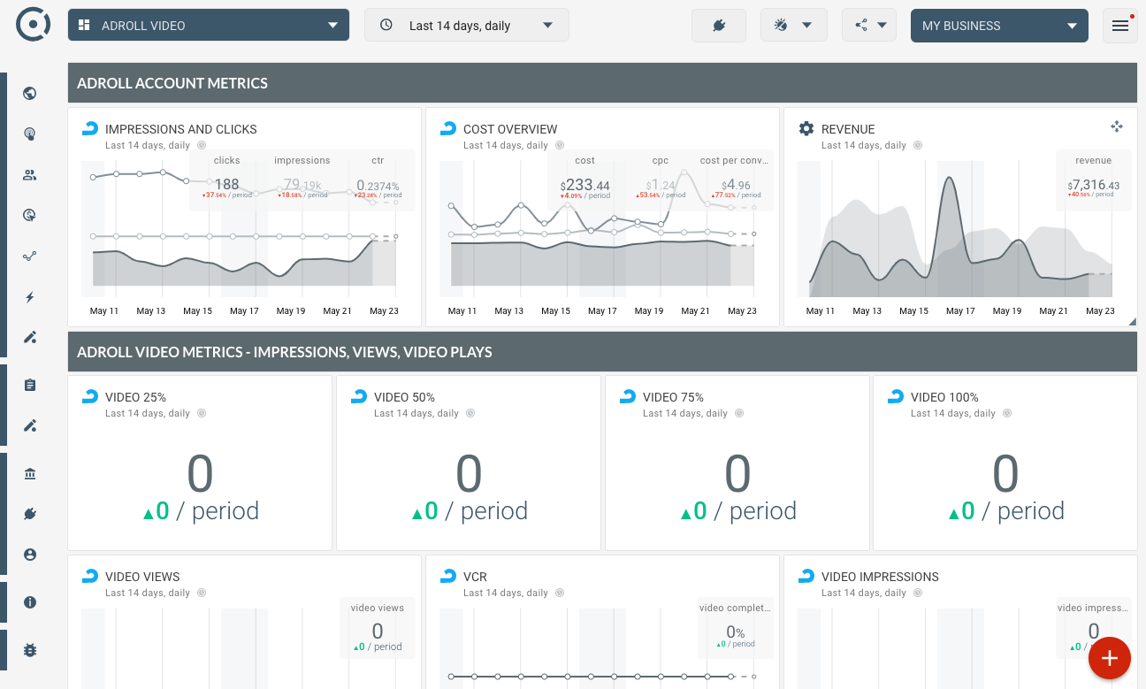Screen dimensions: 1146x689
Task: Open the globe icon in the left sidebar
Action: click(x=30, y=93)
